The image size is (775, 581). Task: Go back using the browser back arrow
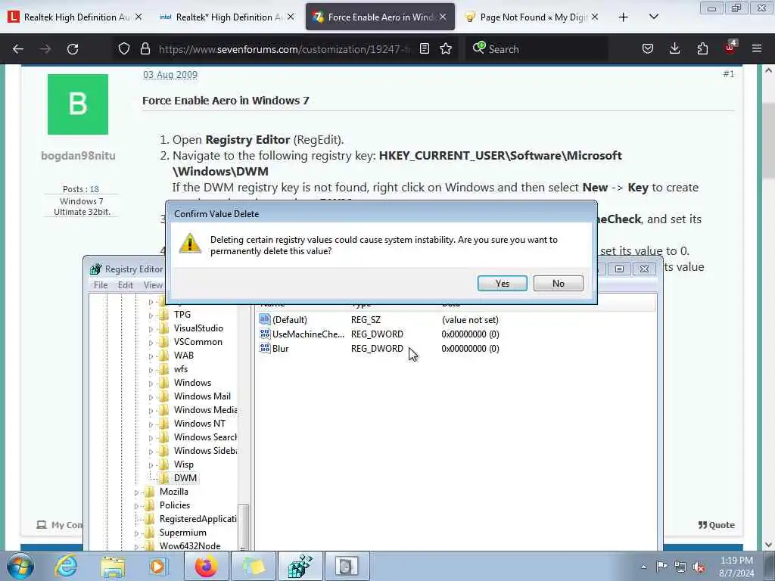click(18, 49)
